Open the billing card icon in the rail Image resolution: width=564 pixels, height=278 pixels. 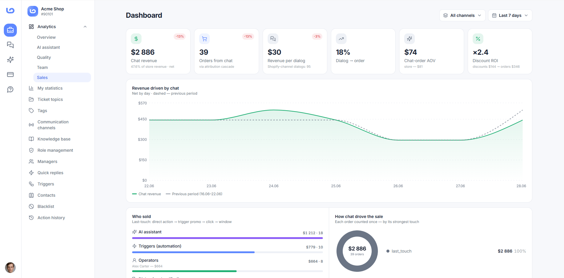[10, 75]
